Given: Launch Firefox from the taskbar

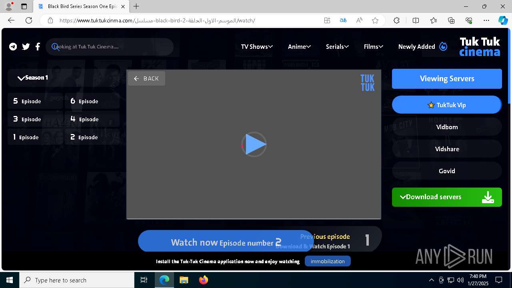Looking at the screenshot, I should pyautogui.click(x=204, y=280).
